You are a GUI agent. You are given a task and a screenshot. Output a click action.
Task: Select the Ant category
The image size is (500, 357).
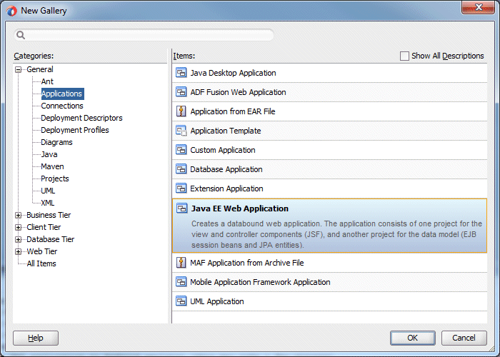47,81
